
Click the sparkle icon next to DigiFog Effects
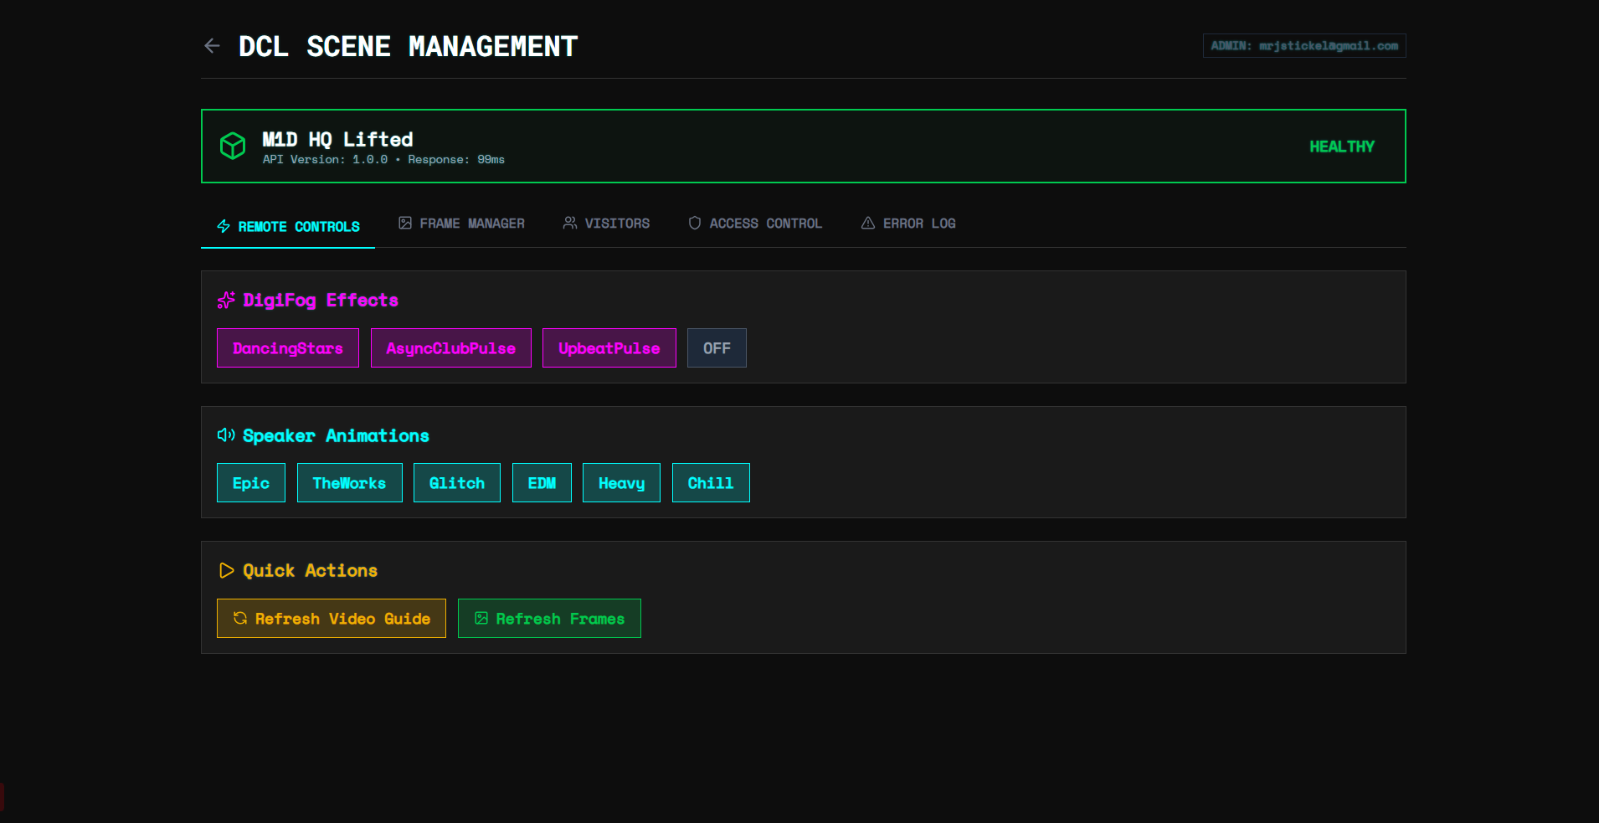click(226, 300)
